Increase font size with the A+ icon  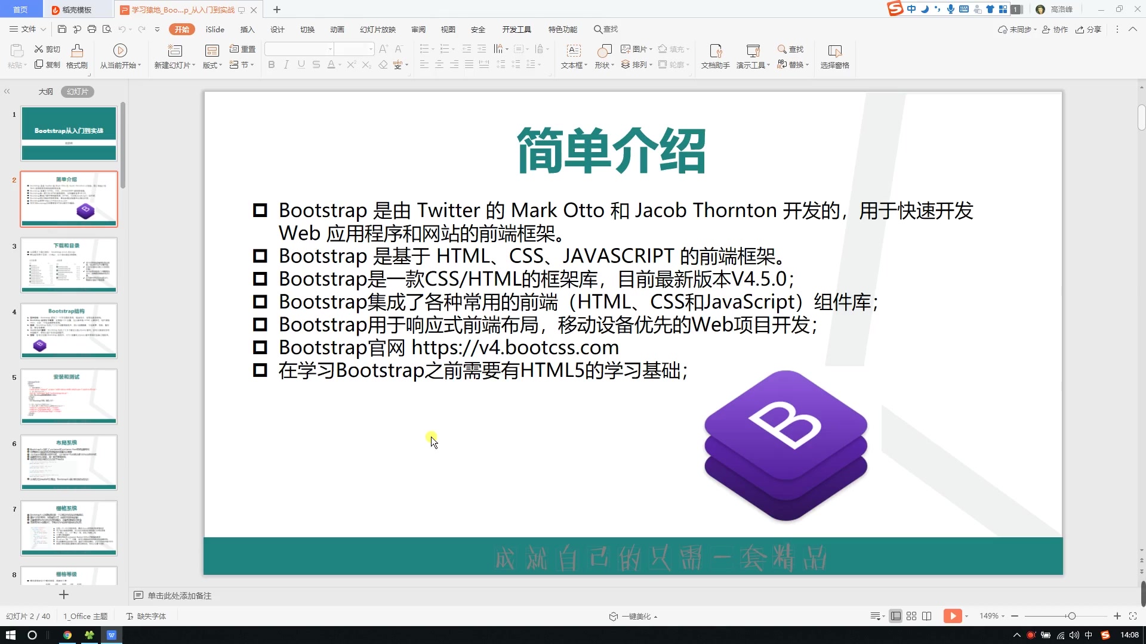pyautogui.click(x=383, y=49)
